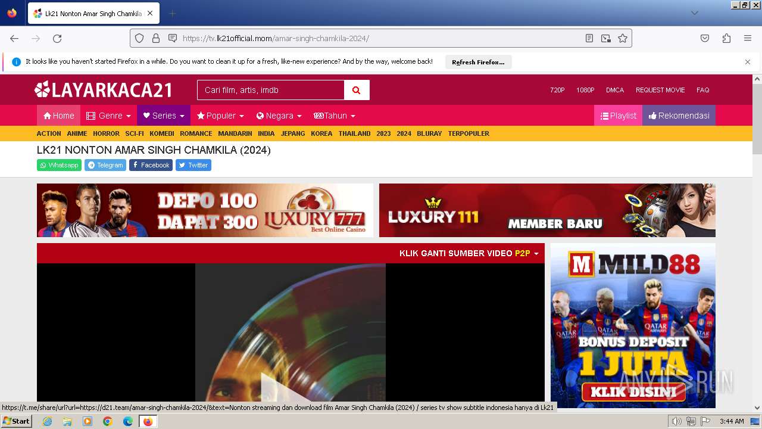Open a new tab with plus
This screenshot has width=762, height=429.
[x=172, y=13]
